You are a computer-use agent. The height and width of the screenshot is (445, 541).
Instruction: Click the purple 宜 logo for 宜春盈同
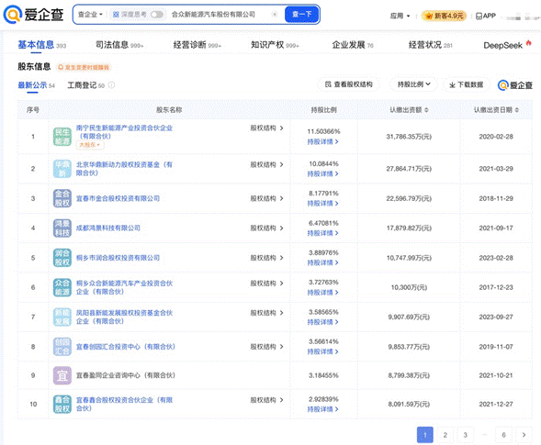point(62,375)
